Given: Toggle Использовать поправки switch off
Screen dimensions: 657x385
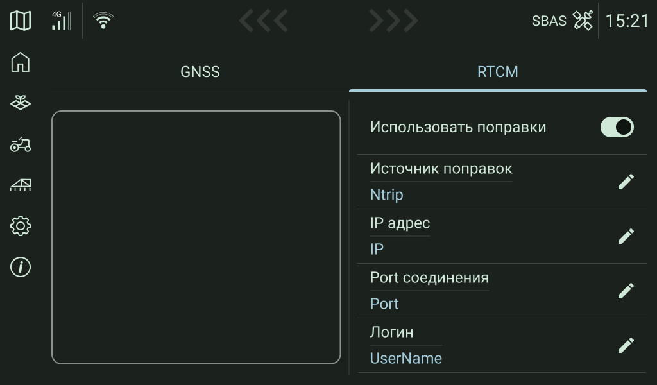Looking at the screenshot, I should point(617,127).
